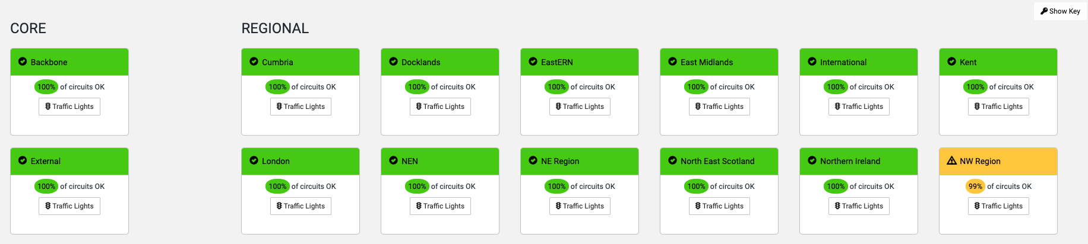The height and width of the screenshot is (244, 1088).
Task: Click the Kent status check icon
Action: [x=951, y=62]
